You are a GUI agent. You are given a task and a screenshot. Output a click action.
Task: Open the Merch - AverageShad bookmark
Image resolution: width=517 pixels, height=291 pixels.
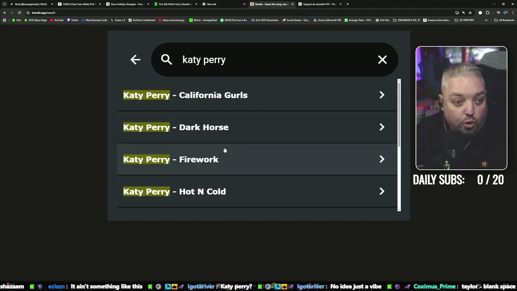click(203, 20)
